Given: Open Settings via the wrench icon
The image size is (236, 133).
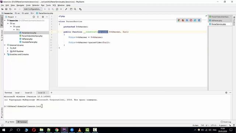Looking at the screenshot, I should [66, 9].
